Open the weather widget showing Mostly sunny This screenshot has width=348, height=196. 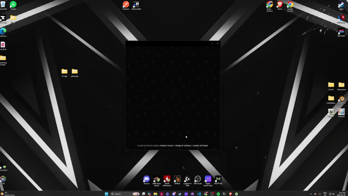coord(8,194)
